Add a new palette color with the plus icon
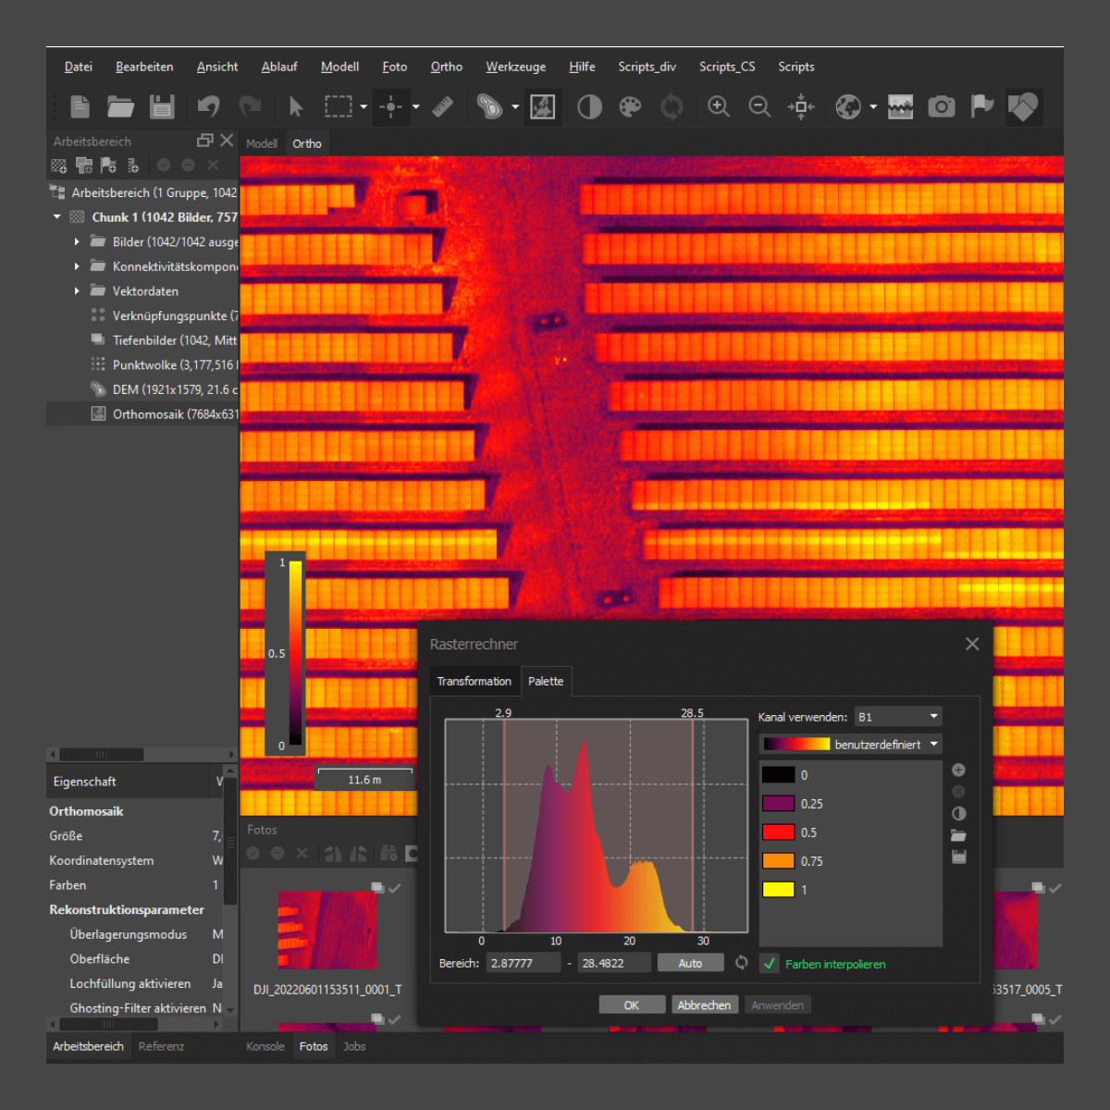This screenshot has height=1110, width=1110. click(958, 769)
